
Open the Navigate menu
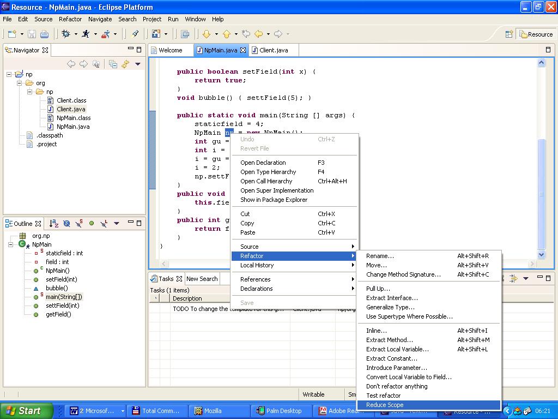[100, 19]
